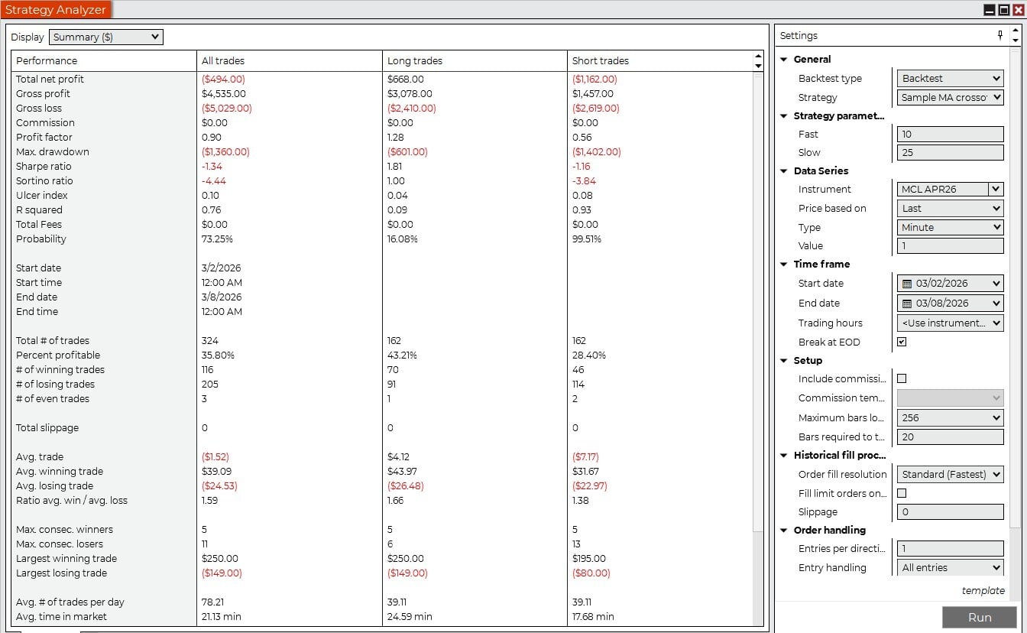
Task: Close the Strategy Analyzer window
Action: click(x=1018, y=10)
